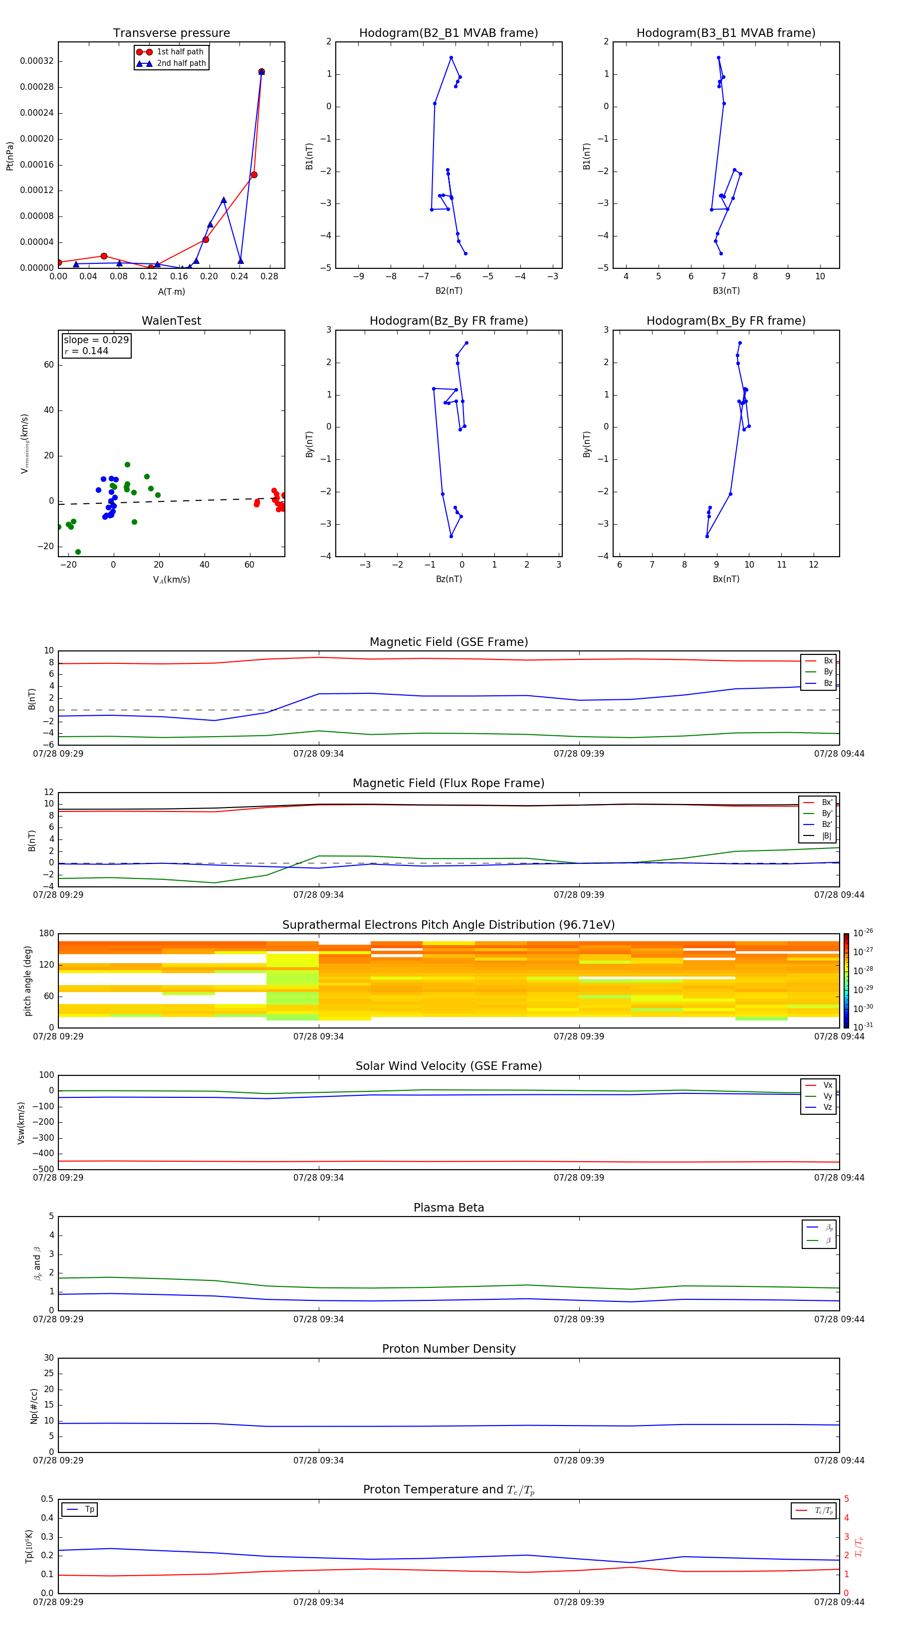Click the "Hodogram(B3_B1 MVAB frame)" title
This screenshot has width=898, height=1646.
tap(725, 33)
